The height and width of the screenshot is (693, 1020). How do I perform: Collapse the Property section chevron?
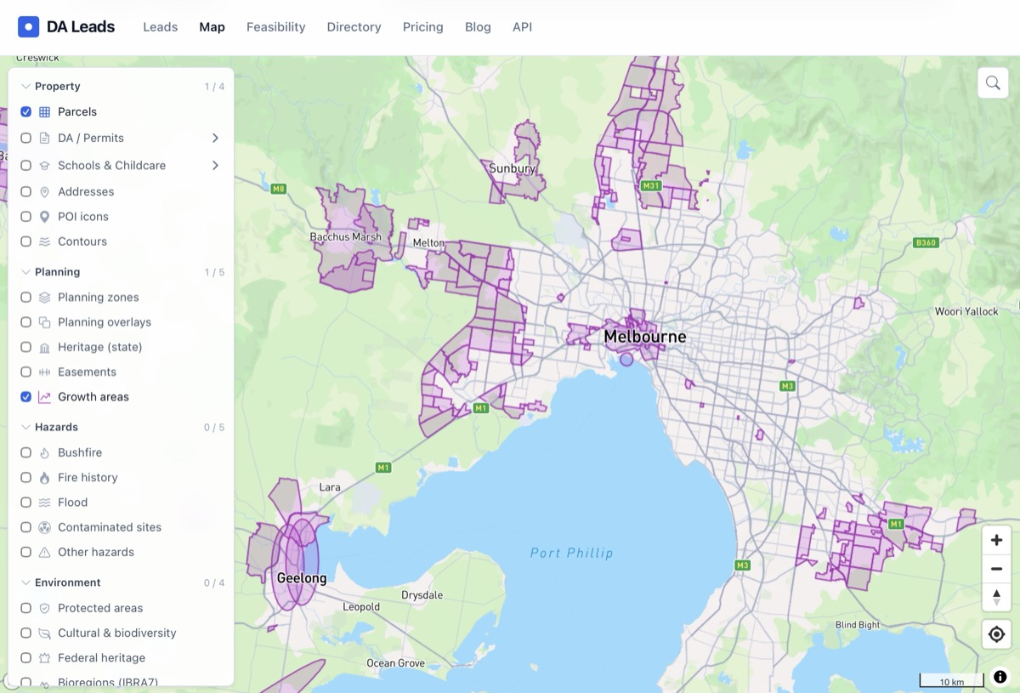pos(25,87)
